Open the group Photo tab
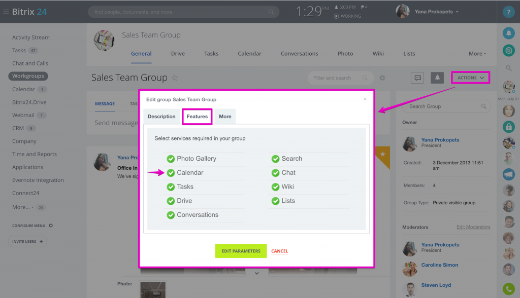 coord(345,54)
